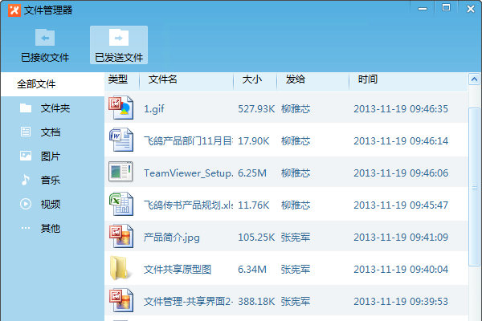Click the size value 527.93K
Viewport: 482px width, 321px height.
pyautogui.click(x=256, y=109)
